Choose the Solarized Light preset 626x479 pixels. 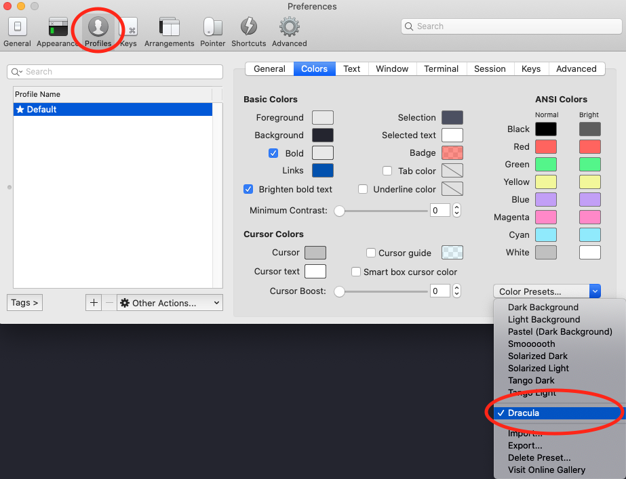[x=560, y=368]
